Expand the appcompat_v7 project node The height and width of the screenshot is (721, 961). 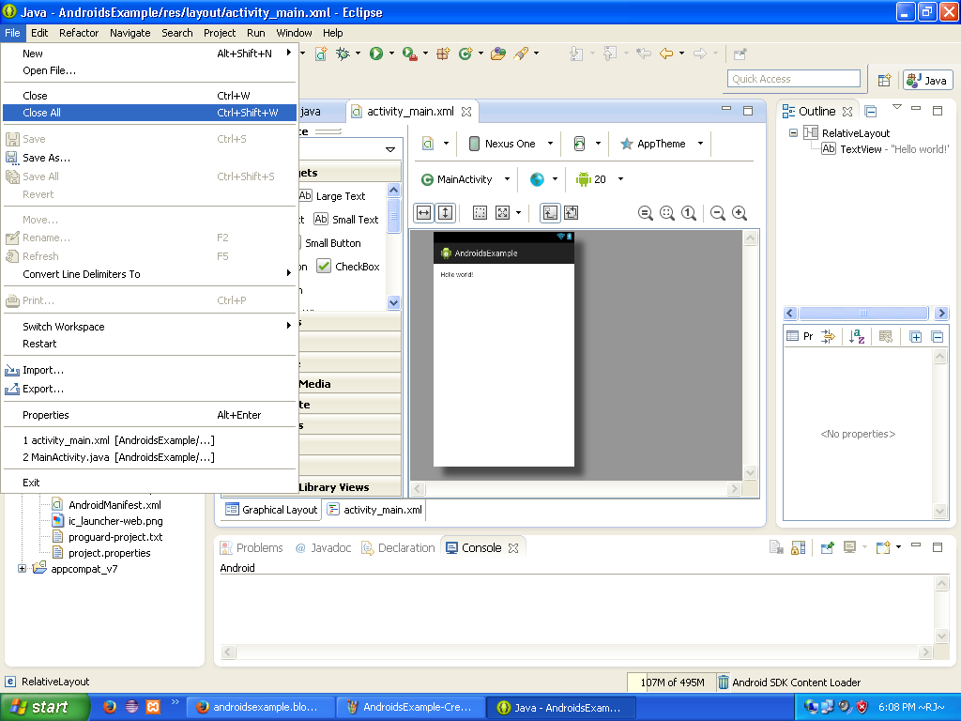coord(23,568)
